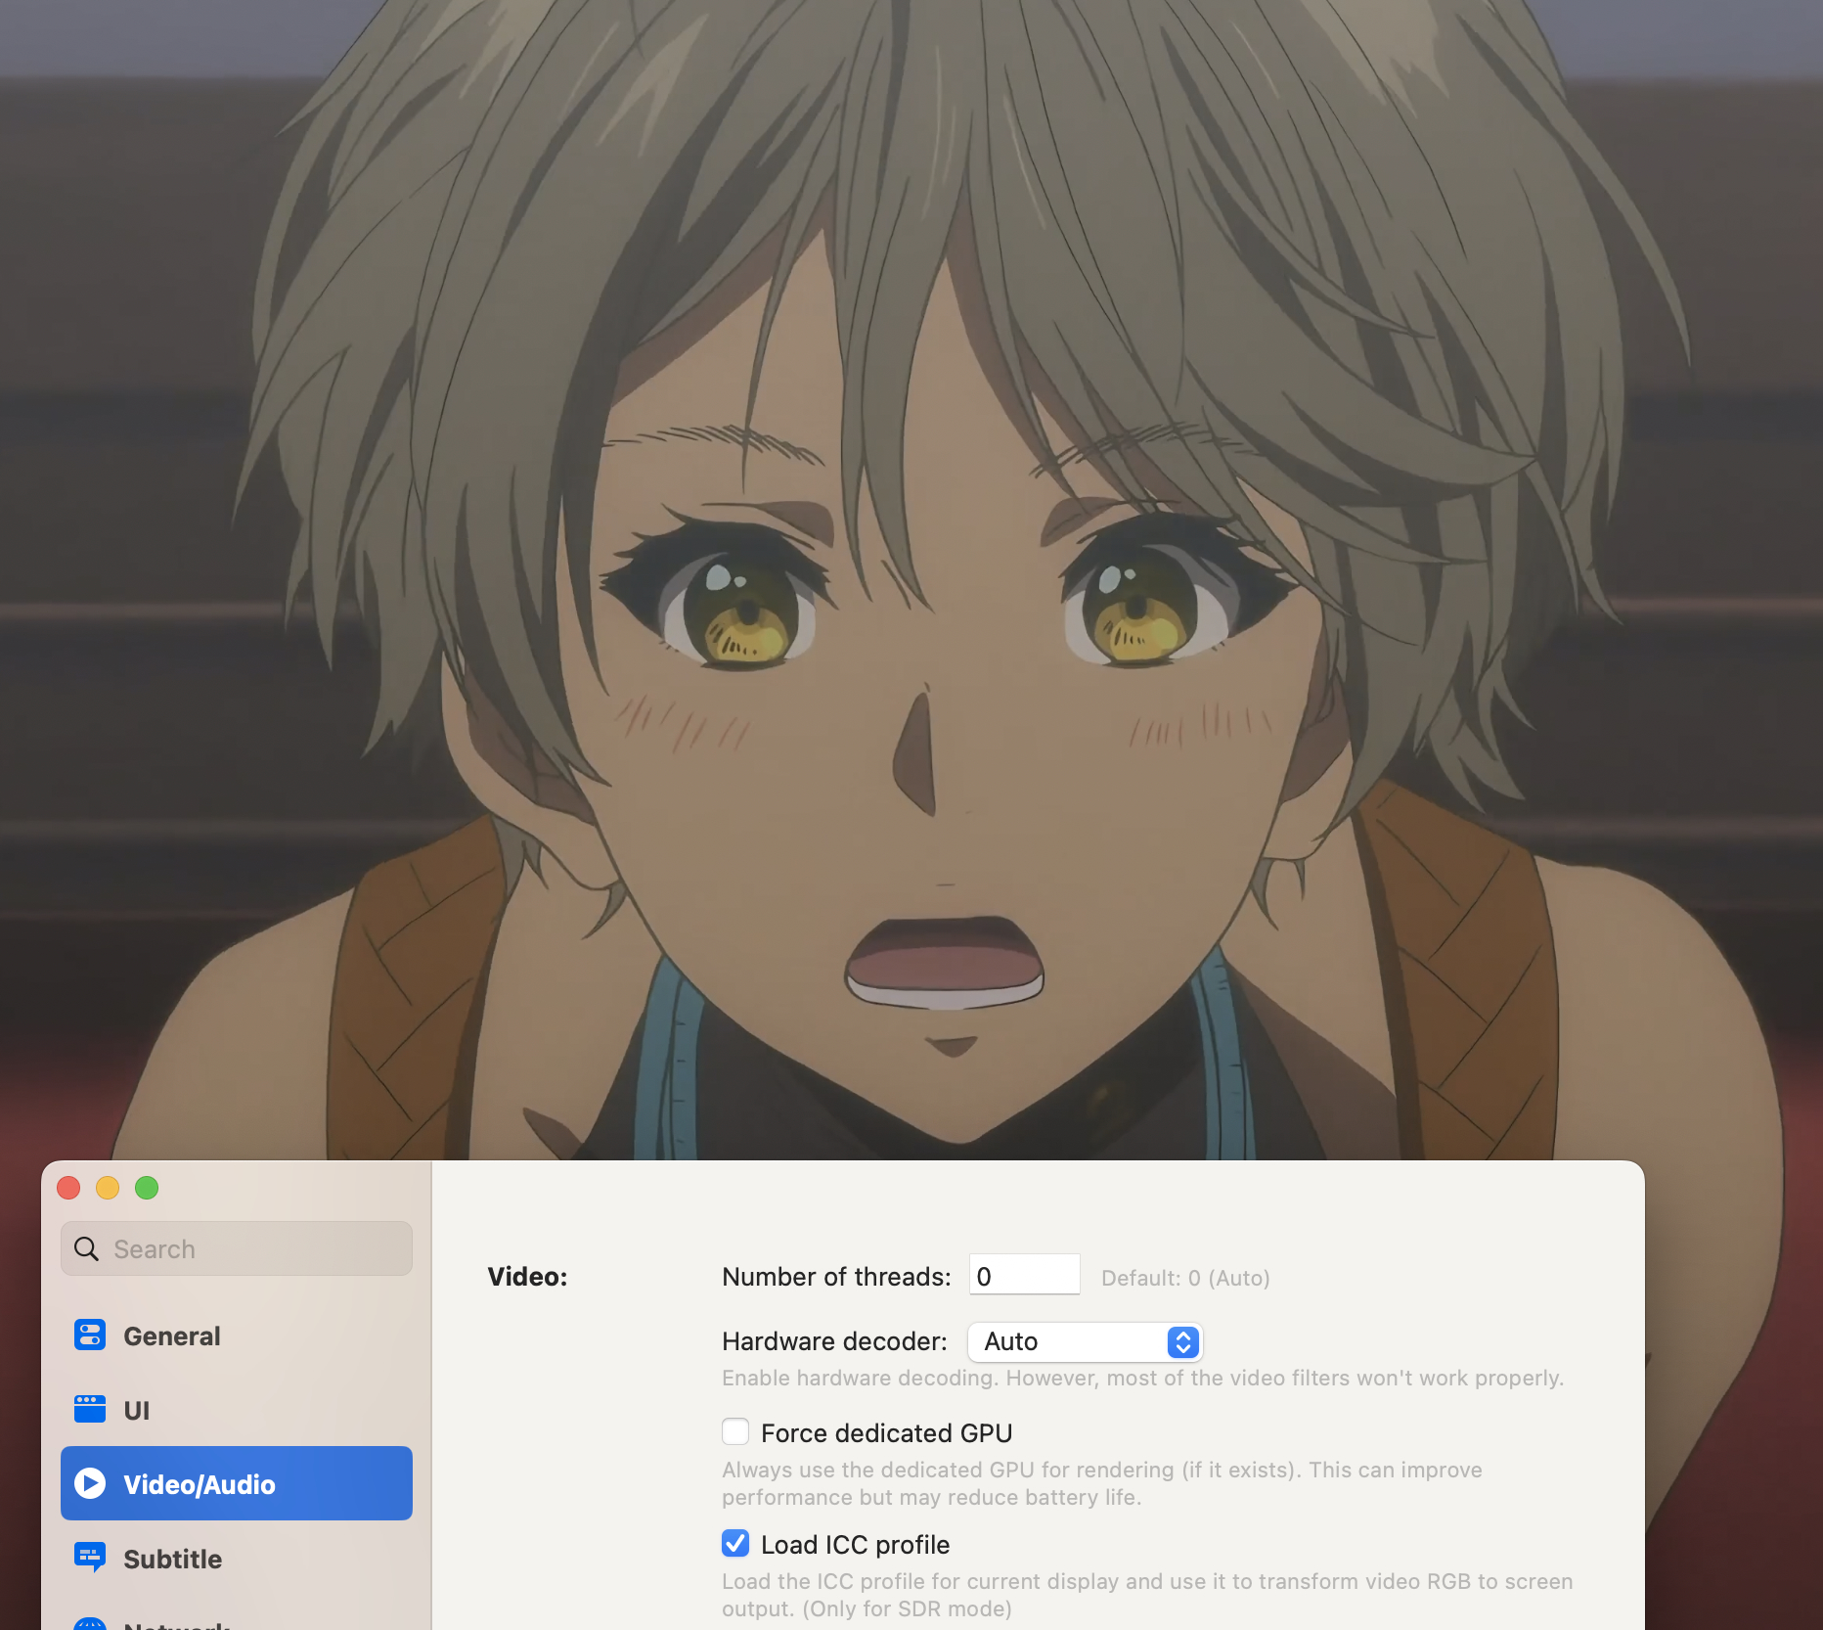Click the General settings icon in sidebar
This screenshot has width=1823, height=1630.
(90, 1335)
